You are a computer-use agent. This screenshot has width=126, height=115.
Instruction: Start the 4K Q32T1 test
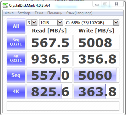(x=16, y=59)
